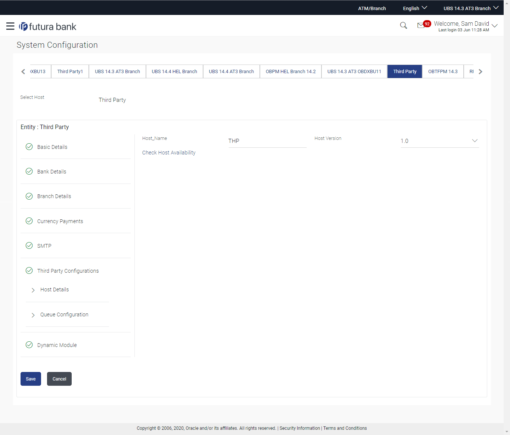Open the mailbox with 92 notifications

(424, 25)
